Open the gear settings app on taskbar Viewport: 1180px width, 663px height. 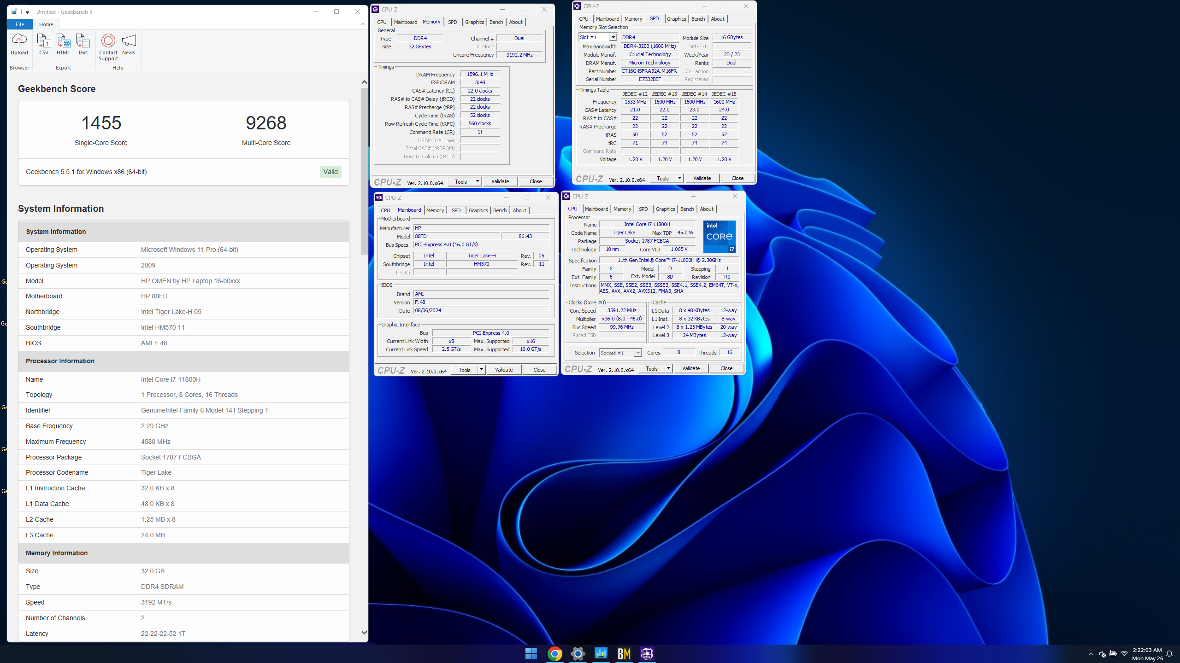coord(578,653)
